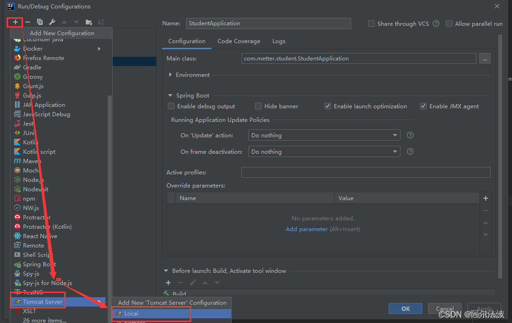
Task: Click the Add New Configuration plus icon
Action: (x=15, y=22)
